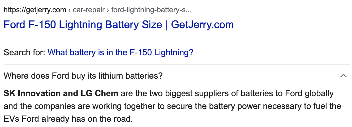Screen dimensions: 352x127
Task: Click 'GetJerry.com' in the result title
Action: [202, 25]
